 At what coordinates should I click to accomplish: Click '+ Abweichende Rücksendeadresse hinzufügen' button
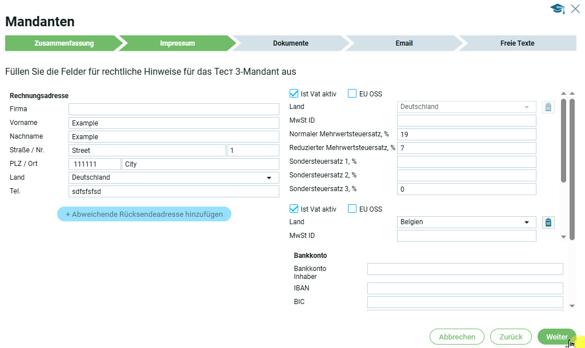coord(144,214)
